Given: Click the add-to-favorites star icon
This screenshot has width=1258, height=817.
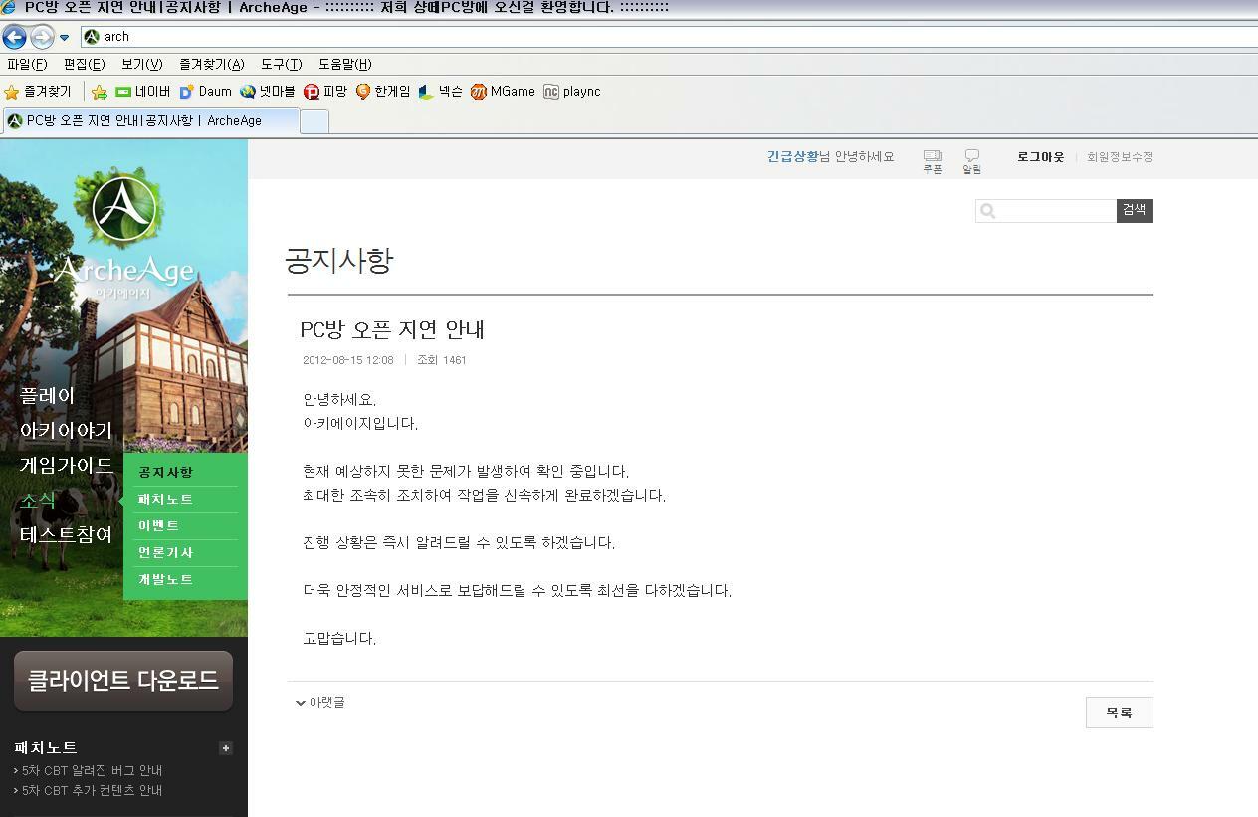Looking at the screenshot, I should click(x=99, y=92).
